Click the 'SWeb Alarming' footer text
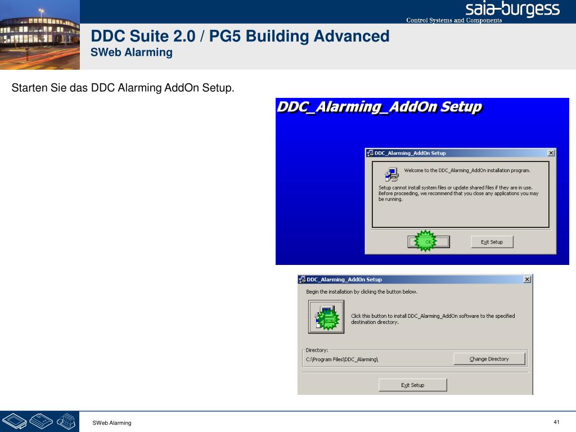This screenshot has width=576, height=432. tap(112, 423)
